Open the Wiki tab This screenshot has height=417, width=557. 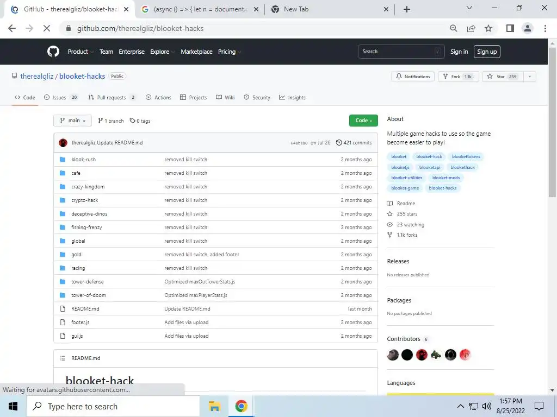click(225, 98)
